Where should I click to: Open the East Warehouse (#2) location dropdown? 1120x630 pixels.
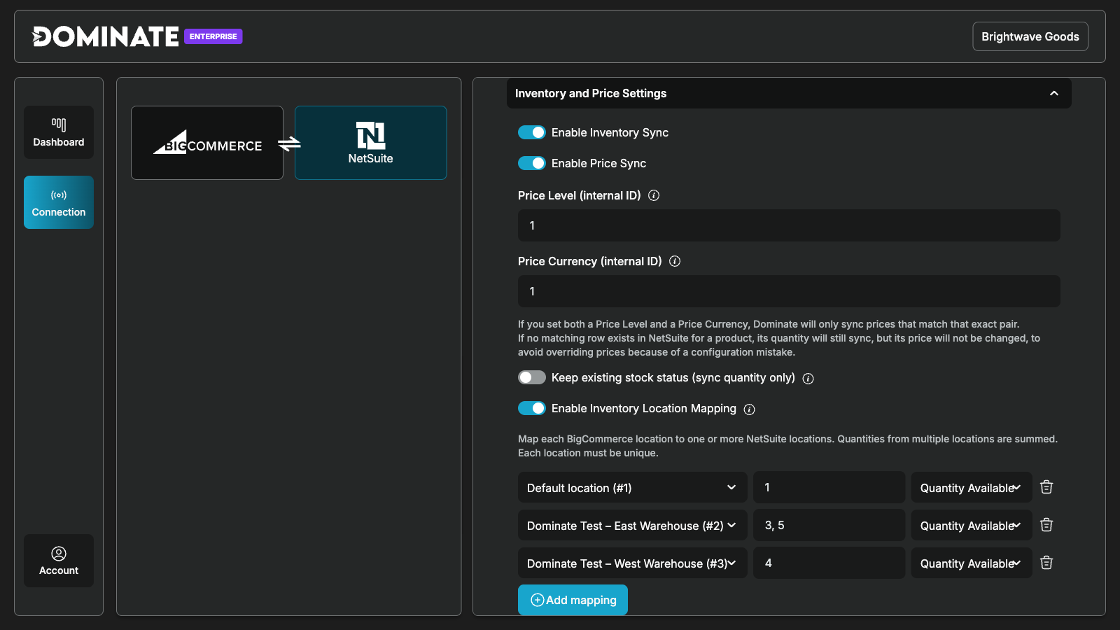tap(633, 525)
